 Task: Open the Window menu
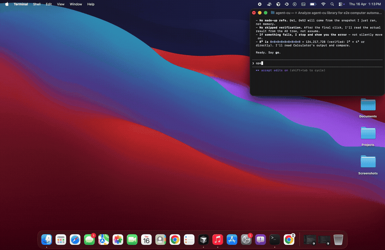(x=76, y=4)
